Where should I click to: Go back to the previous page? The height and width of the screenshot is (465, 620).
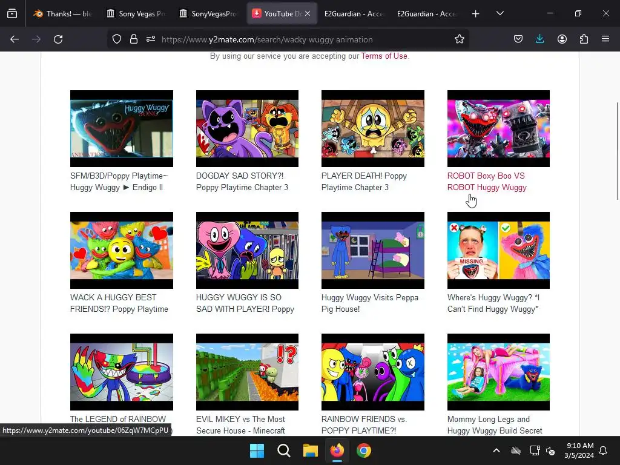(x=15, y=39)
